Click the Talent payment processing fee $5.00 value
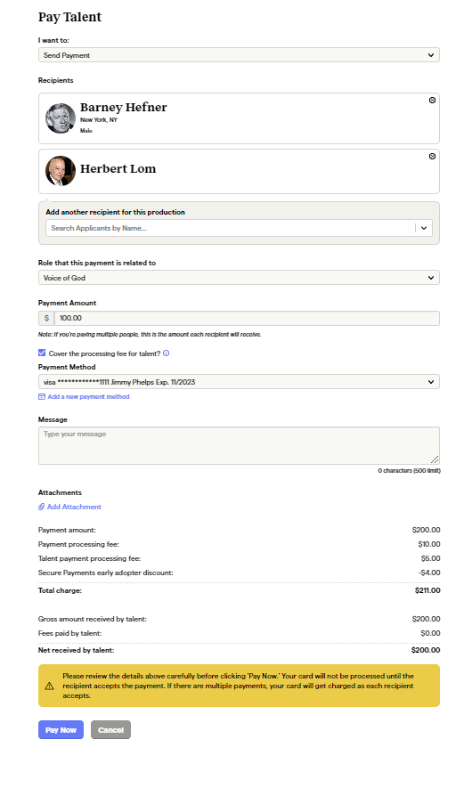The width and height of the screenshot is (472, 796). pyautogui.click(x=431, y=558)
